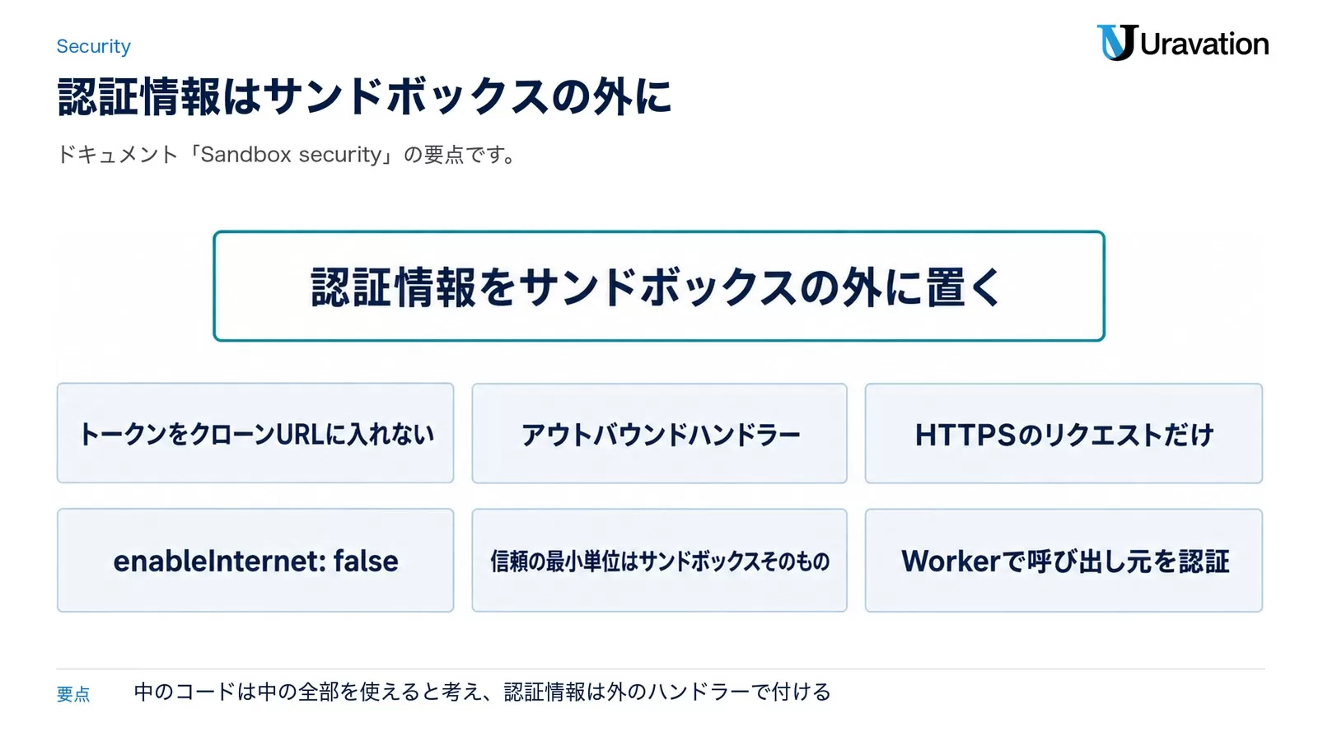Viewport: 1318px width, 741px height.
Task: Click the トークンをクローンURLに入れない card
Action: coord(255,433)
